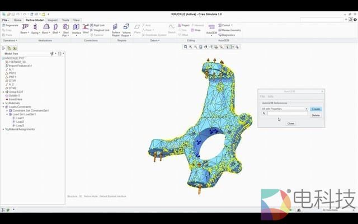Image resolution: width=358 pixels, height=224 pixels.
Task: Click the Interface connection icon
Action: (x=77, y=27)
